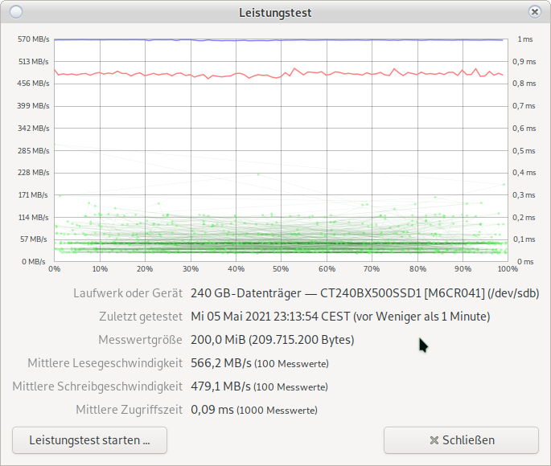Viewport: 551px width, 466px height.
Task: Click the 342 MB/s axis label
Action: pos(34,128)
